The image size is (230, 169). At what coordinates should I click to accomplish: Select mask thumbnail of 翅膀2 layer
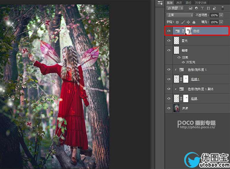[x=186, y=79]
